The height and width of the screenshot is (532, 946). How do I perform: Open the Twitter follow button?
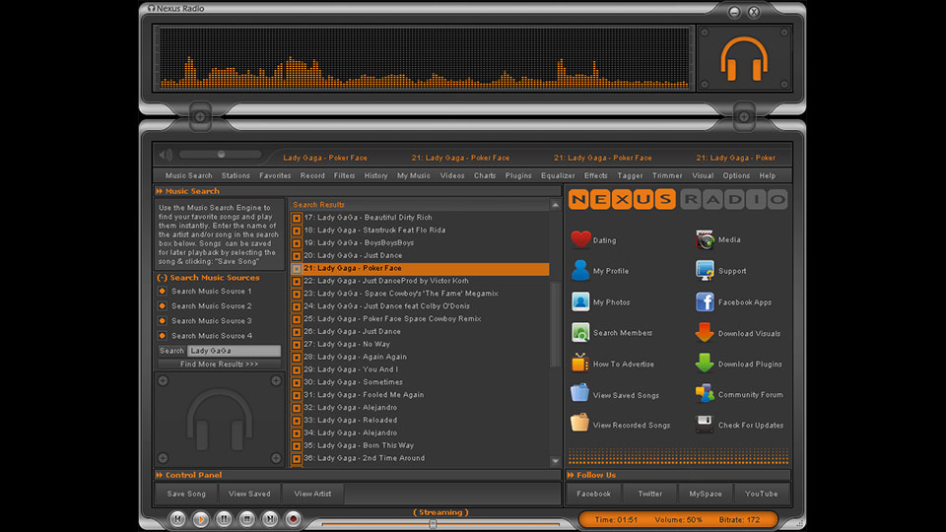click(x=649, y=494)
